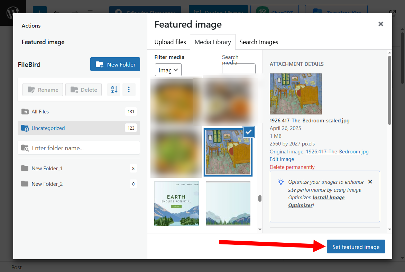Click the 1926.417-The-Bedroom-scaled.jpg file name
Screen dimensions: 405x272
click(310, 121)
